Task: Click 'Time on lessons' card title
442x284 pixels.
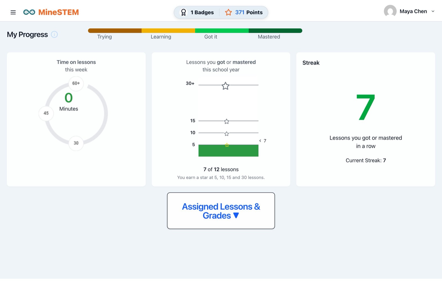Action: click(x=76, y=62)
